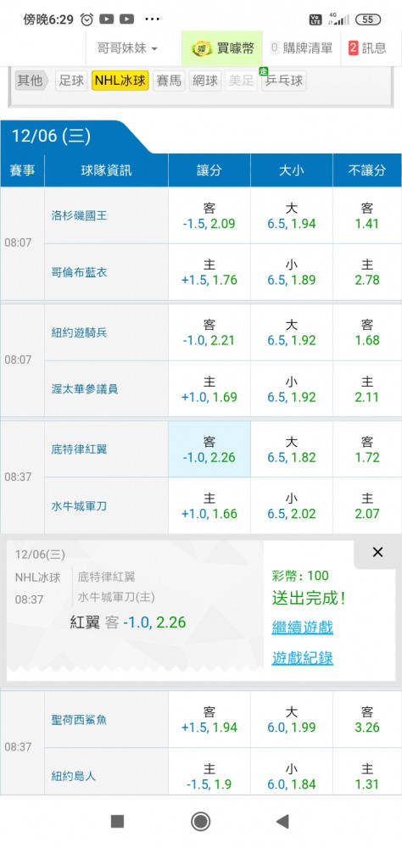Screen dimensions: 402x848
Task: Switch to the 足球 tab
Action: [71, 81]
